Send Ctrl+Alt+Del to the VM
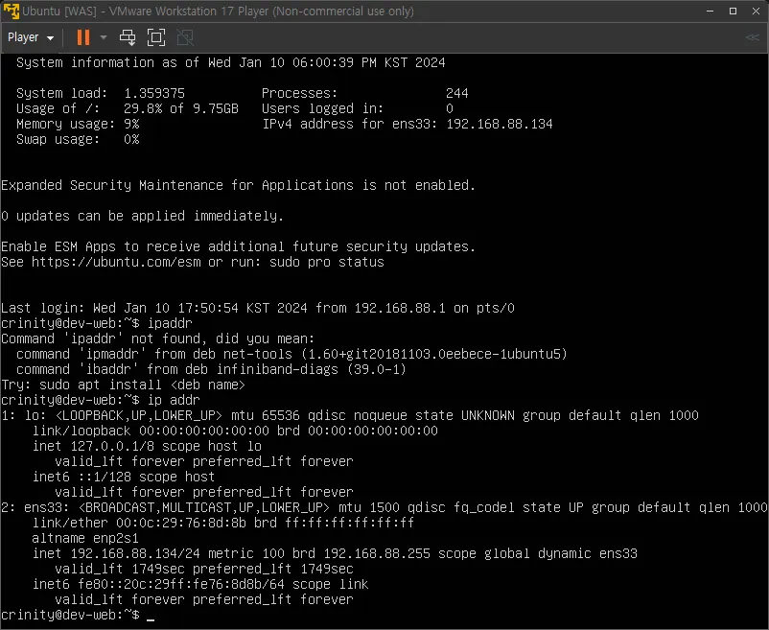This screenshot has width=769, height=630. pyautogui.click(x=128, y=37)
